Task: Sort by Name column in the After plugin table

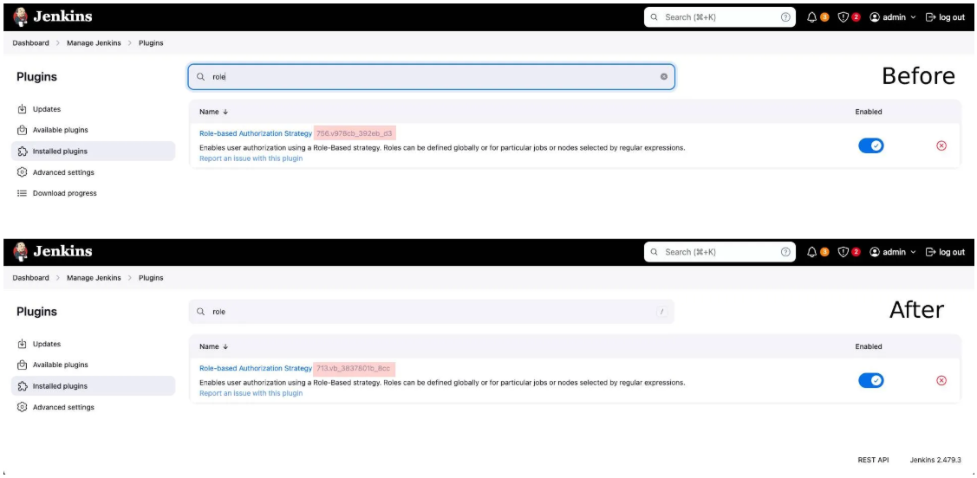Action: (214, 346)
